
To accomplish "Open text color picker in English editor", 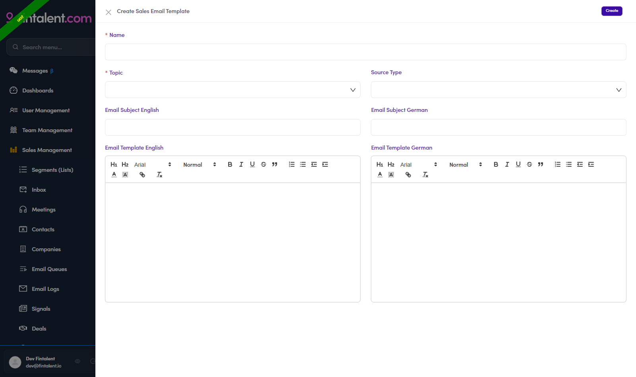I will (114, 175).
